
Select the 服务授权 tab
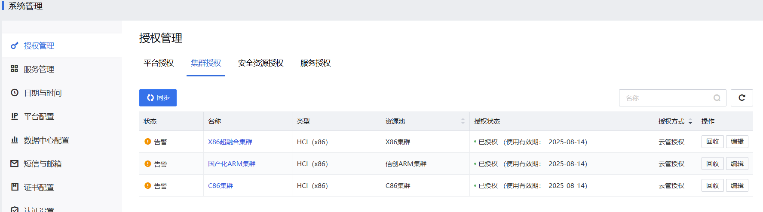pyautogui.click(x=315, y=63)
